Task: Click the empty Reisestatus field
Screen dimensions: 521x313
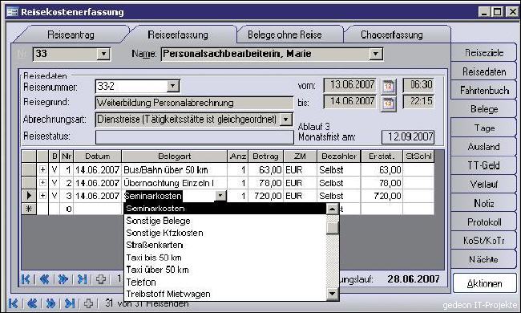Action: click(x=195, y=136)
